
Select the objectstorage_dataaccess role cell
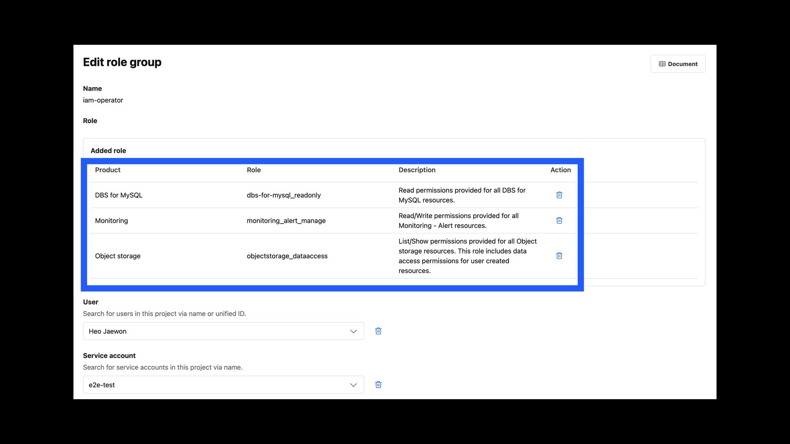(287, 256)
